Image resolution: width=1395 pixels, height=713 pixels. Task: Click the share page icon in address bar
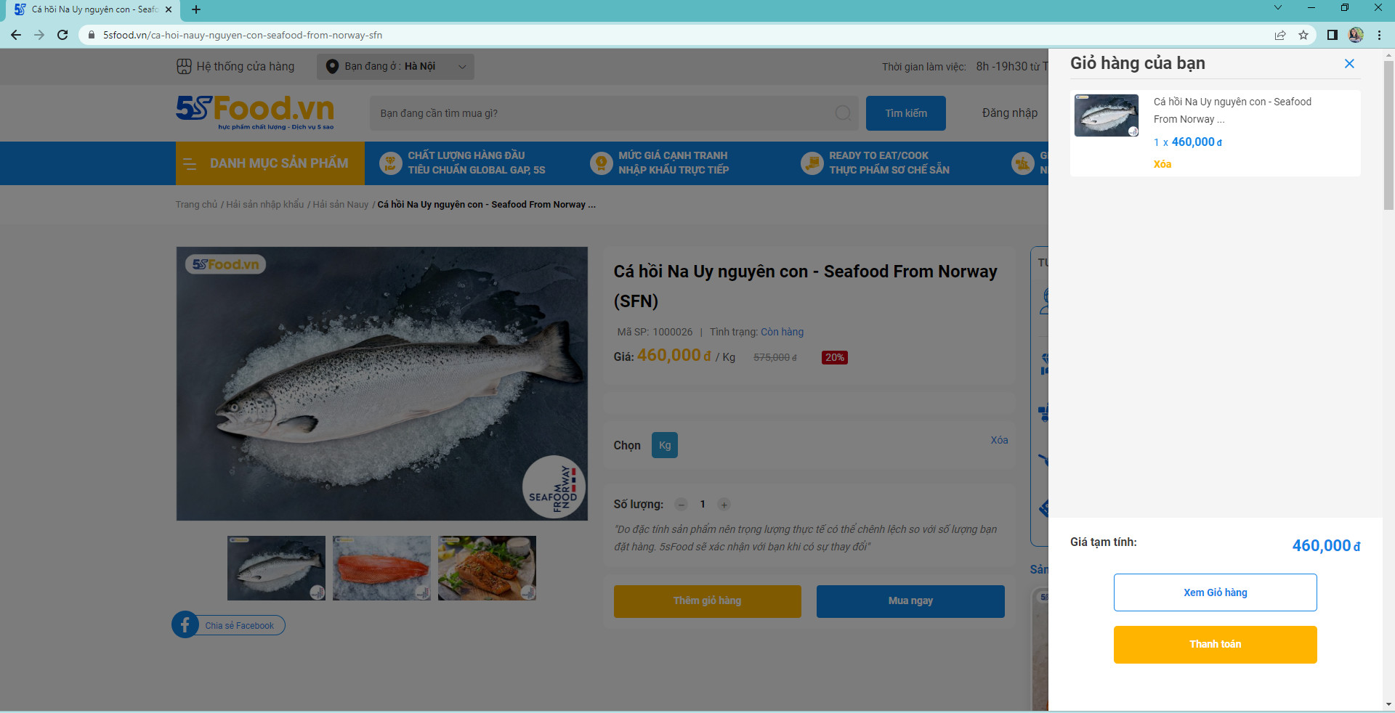[1280, 35]
